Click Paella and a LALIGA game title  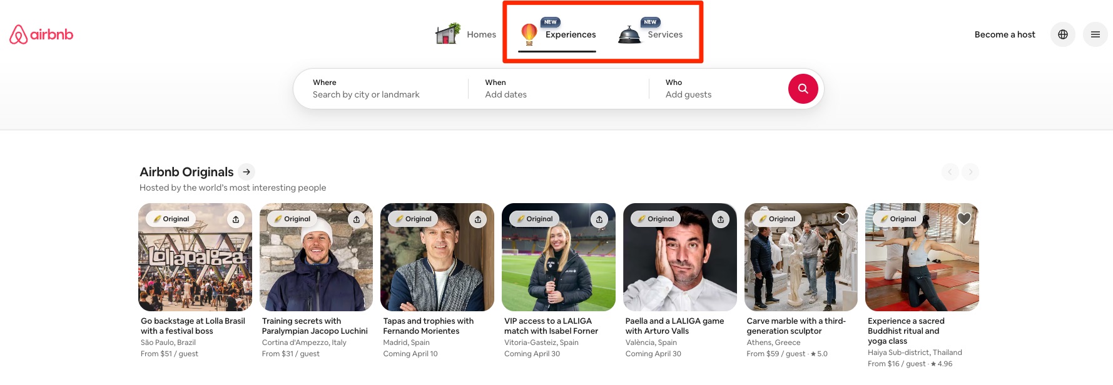coord(674,326)
